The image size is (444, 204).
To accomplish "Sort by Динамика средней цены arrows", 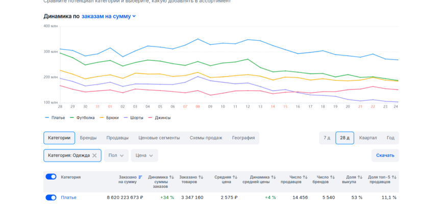I will (273, 177).
